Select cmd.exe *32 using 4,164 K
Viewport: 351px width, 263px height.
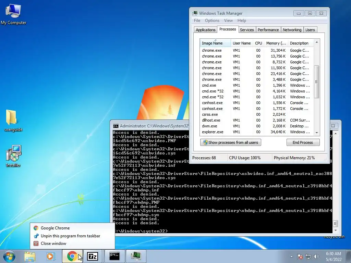257,91
